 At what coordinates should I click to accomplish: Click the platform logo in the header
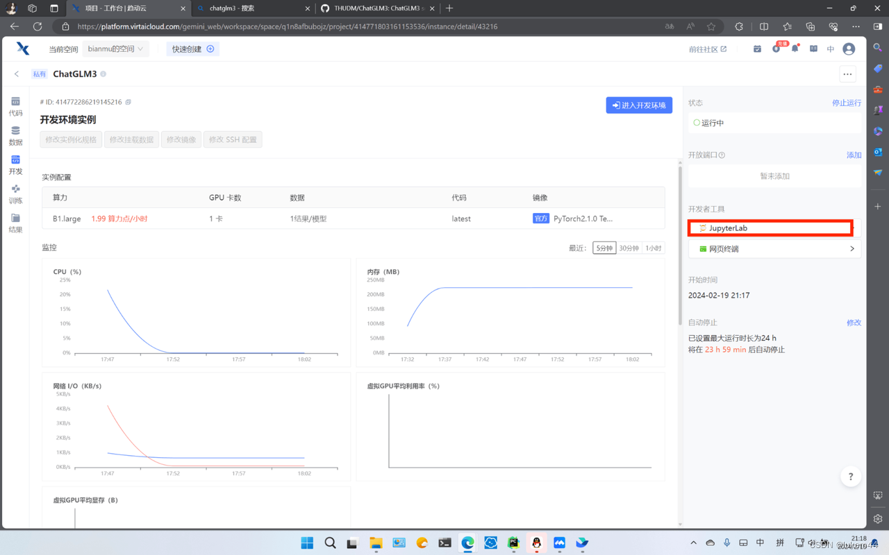click(x=23, y=49)
